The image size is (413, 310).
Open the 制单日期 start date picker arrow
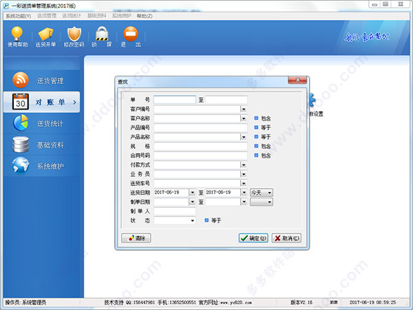pyautogui.click(x=192, y=202)
